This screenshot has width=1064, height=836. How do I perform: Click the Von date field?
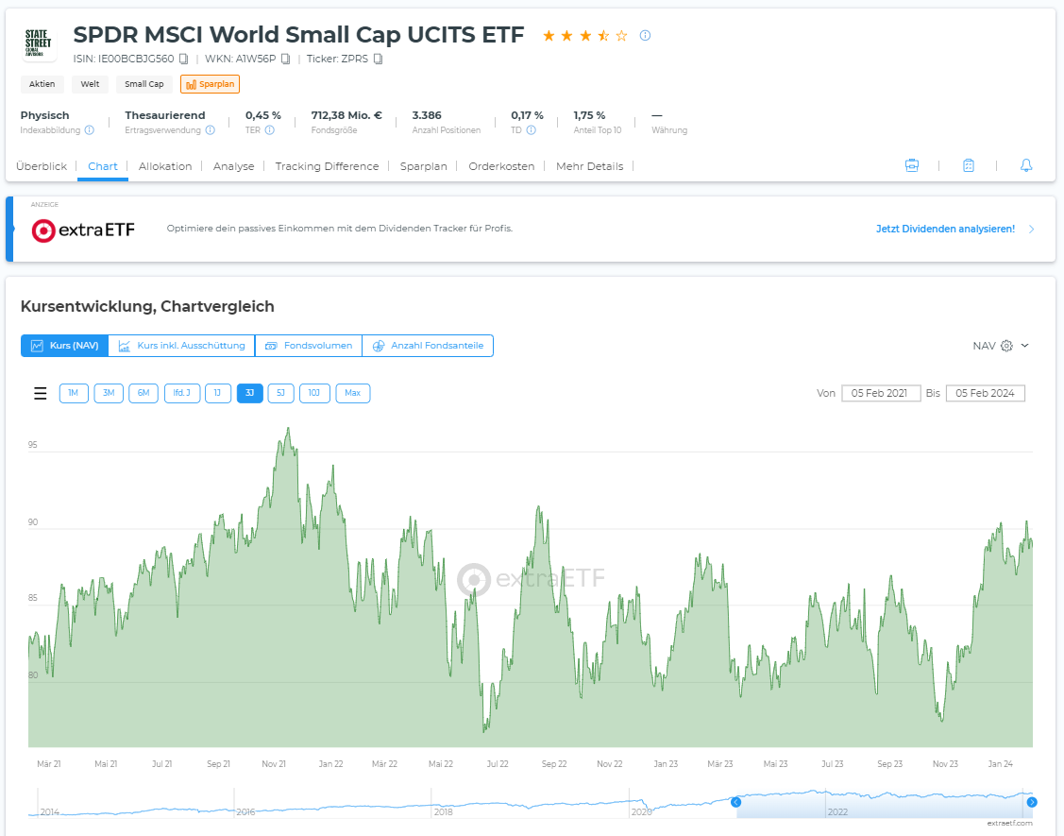[x=880, y=393]
